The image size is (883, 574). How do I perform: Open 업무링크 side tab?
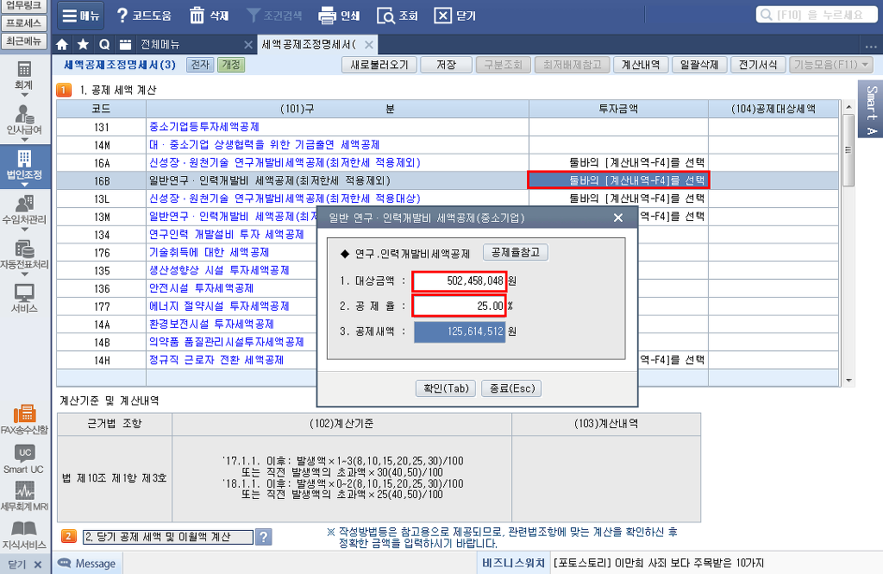pyautogui.click(x=23, y=6)
